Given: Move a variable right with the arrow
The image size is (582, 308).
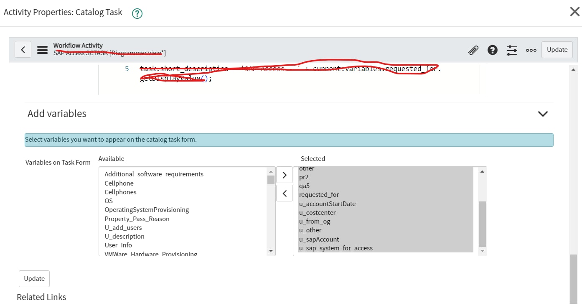Looking at the screenshot, I should pos(285,175).
